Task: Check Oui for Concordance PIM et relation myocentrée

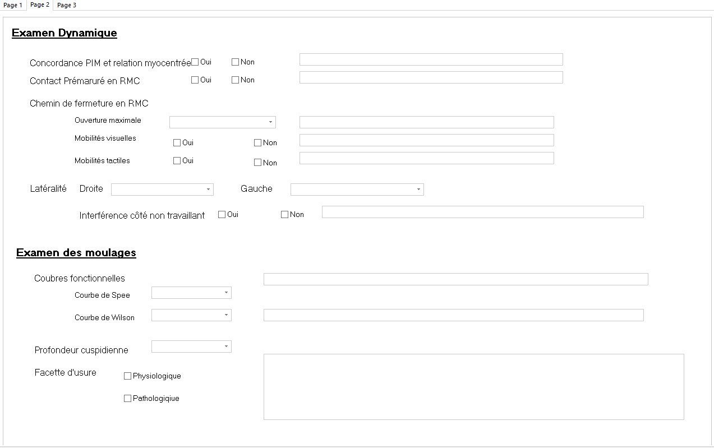Action: pyautogui.click(x=195, y=61)
